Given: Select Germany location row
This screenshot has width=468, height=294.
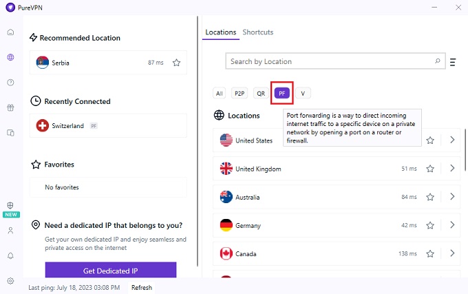Looking at the screenshot, I should [337, 225].
